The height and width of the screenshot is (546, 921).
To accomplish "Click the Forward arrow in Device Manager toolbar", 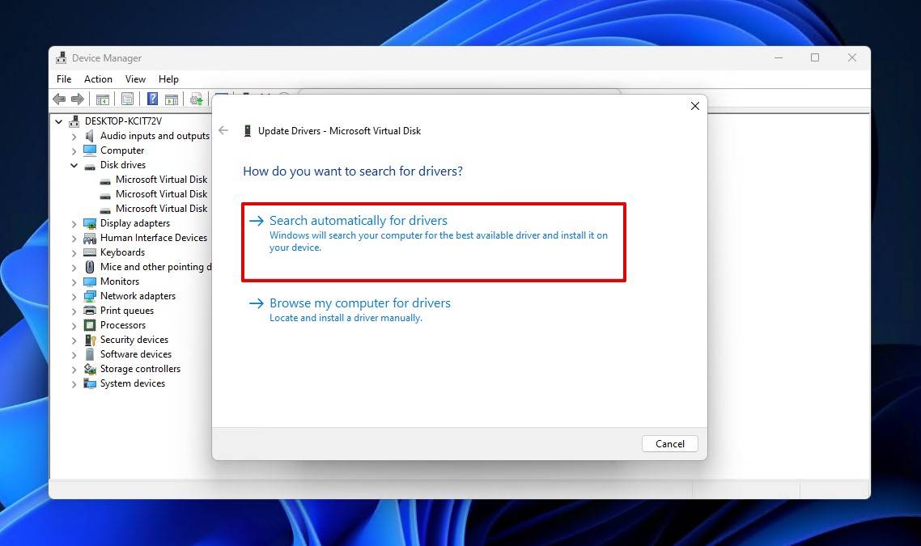I will pos(77,99).
